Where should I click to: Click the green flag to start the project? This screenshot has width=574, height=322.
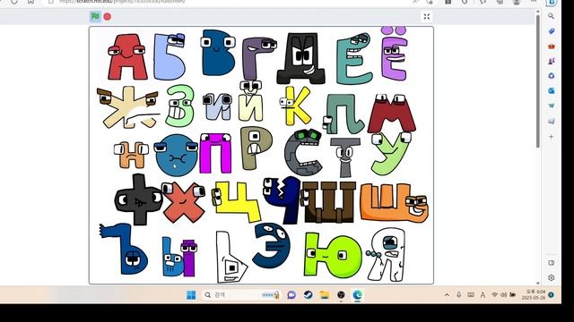click(95, 16)
